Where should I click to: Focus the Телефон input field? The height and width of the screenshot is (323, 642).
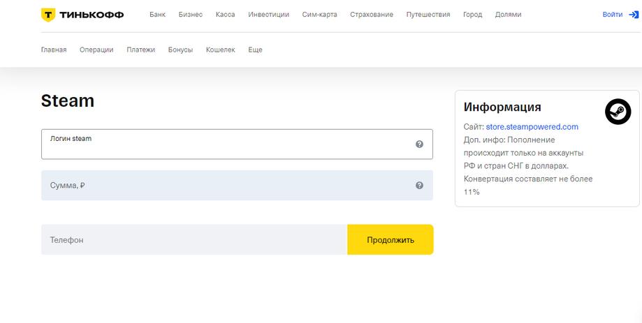click(x=194, y=239)
